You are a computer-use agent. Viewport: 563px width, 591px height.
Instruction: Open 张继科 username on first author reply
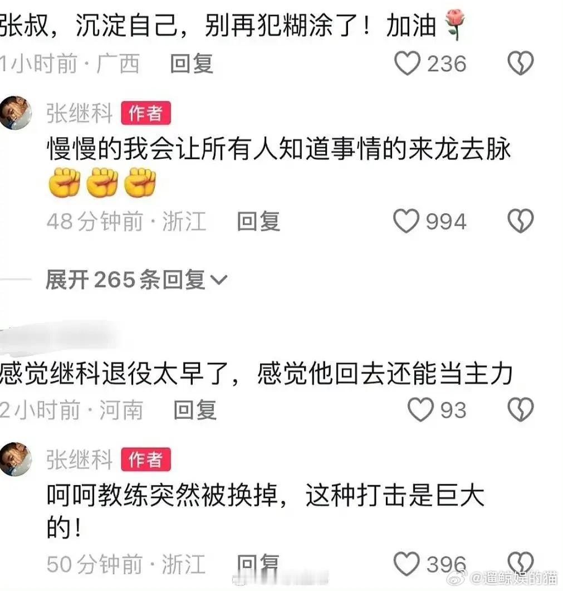click(80, 113)
